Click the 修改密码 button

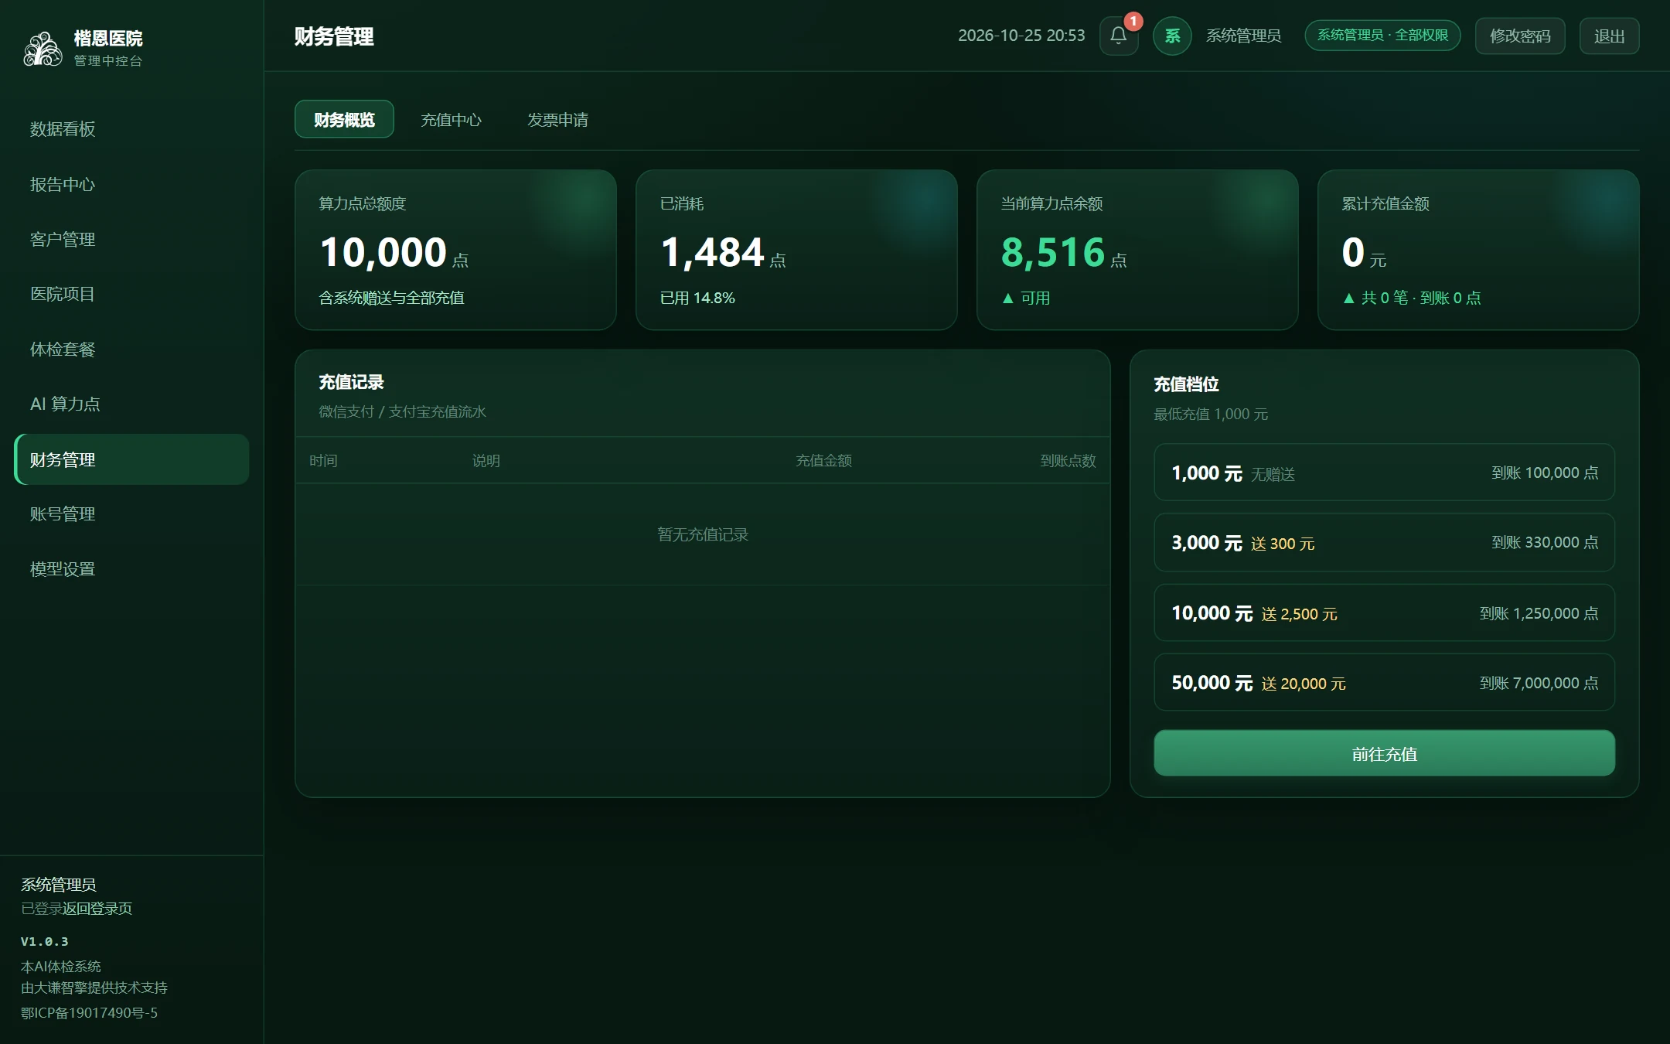click(x=1520, y=36)
